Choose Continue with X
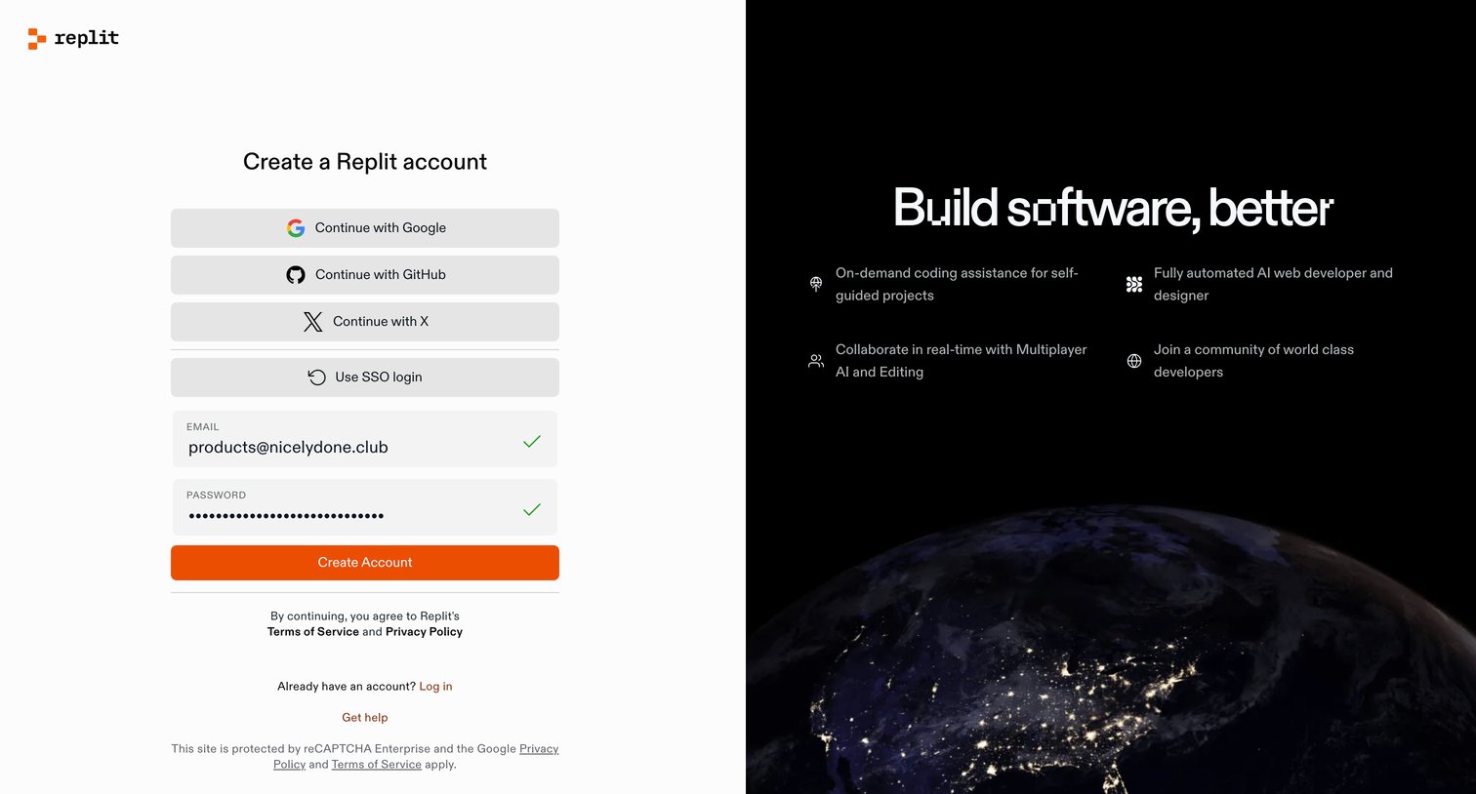 (365, 322)
